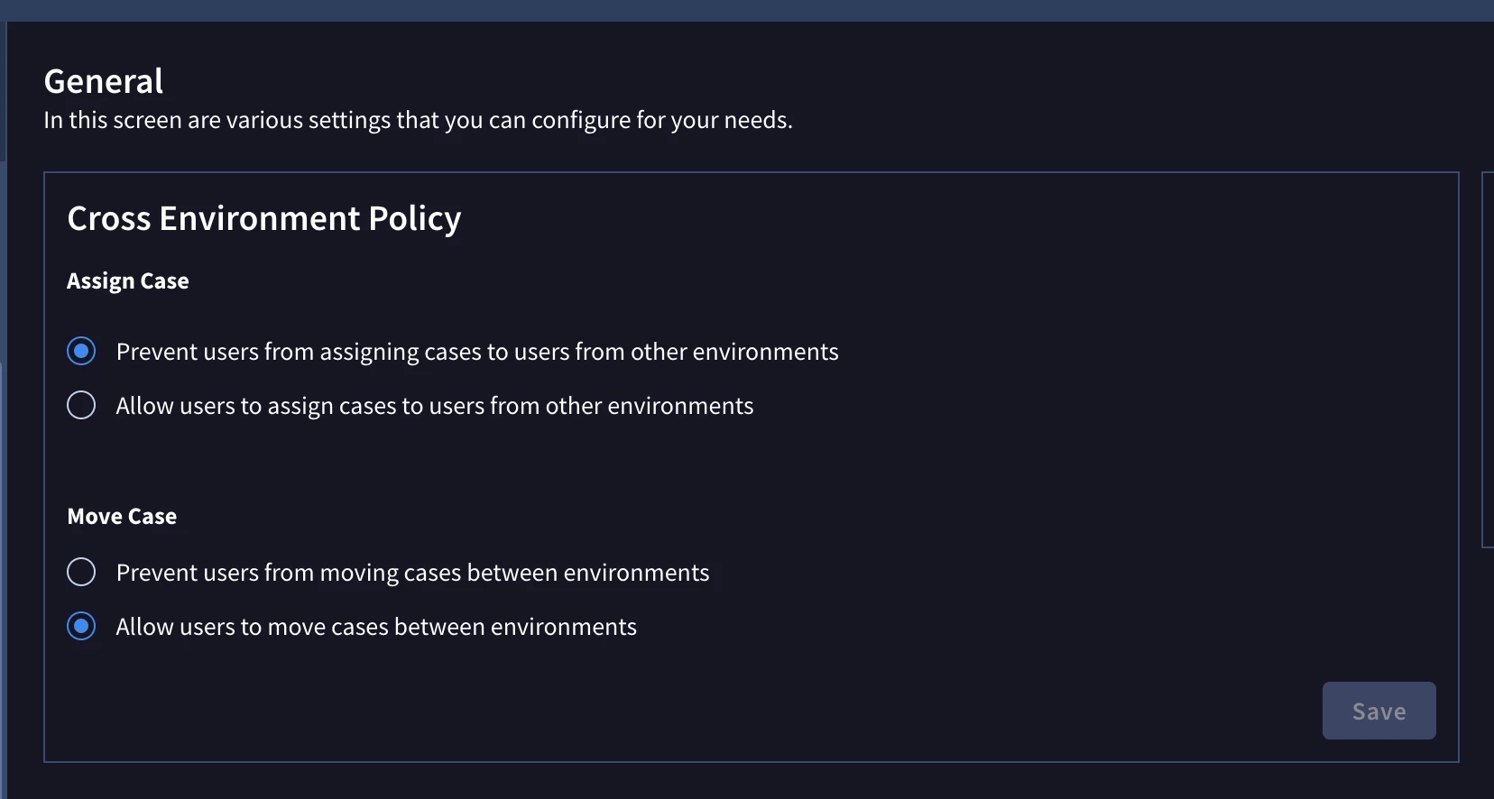1494x799 pixels.
Task: Click the partially visible panel at right edge
Action: click(1488, 359)
